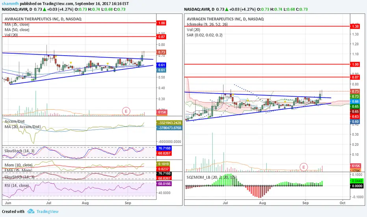The image size is (367, 217).
Task: Click the Accum/Dist indicator label
Action: point(15,121)
